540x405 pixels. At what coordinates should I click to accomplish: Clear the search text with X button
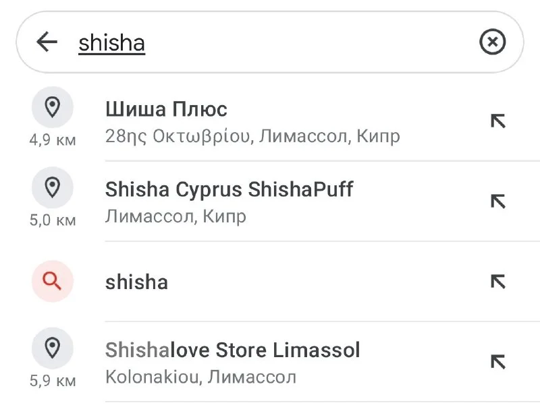[x=492, y=42]
